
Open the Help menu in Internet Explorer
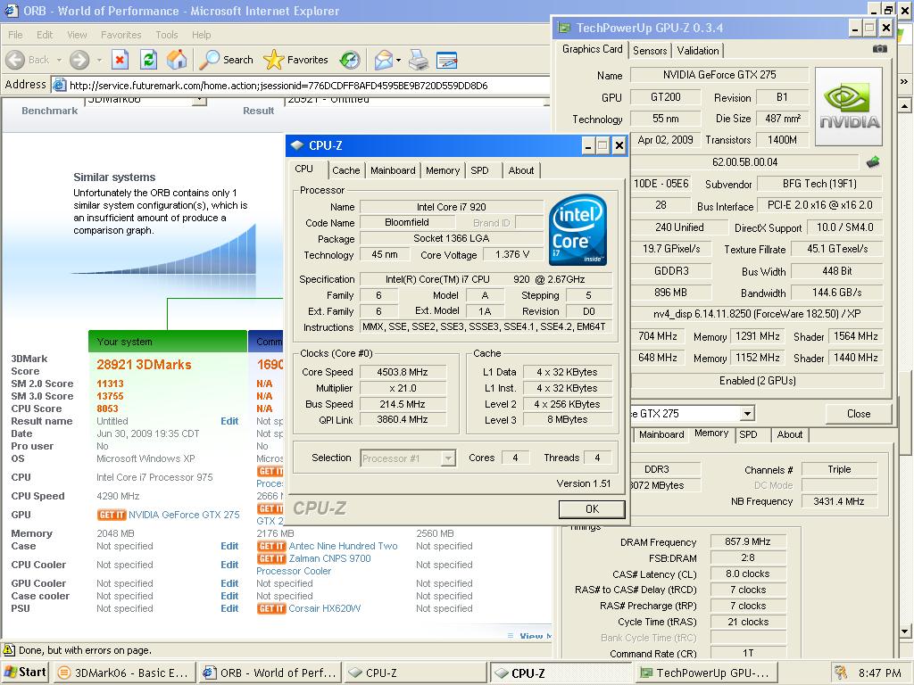coord(201,35)
